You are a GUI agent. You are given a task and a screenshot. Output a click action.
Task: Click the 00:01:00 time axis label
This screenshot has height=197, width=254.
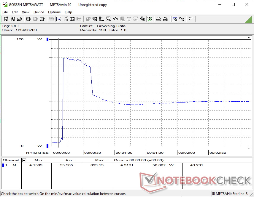(124, 153)
